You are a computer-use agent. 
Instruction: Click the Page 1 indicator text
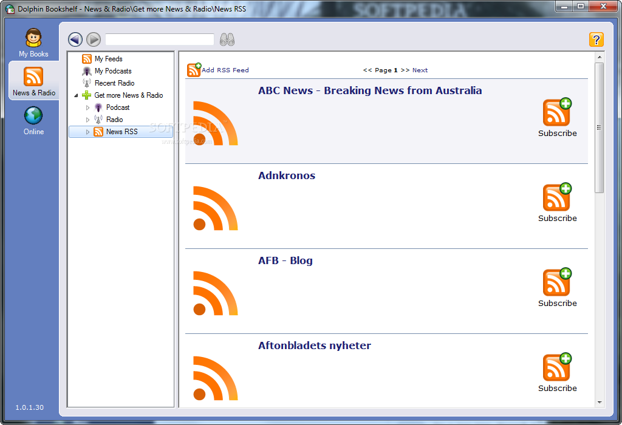[386, 70]
